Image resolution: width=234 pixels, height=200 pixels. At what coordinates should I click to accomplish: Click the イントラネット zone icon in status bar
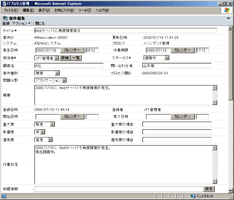(193, 196)
